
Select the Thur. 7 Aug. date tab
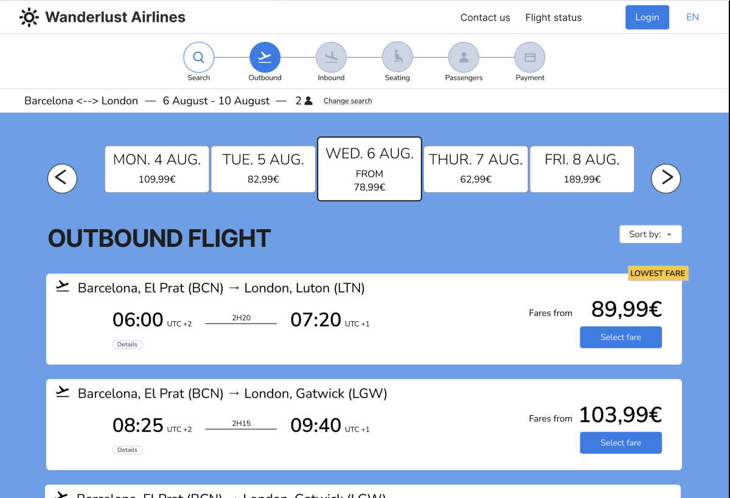click(476, 169)
